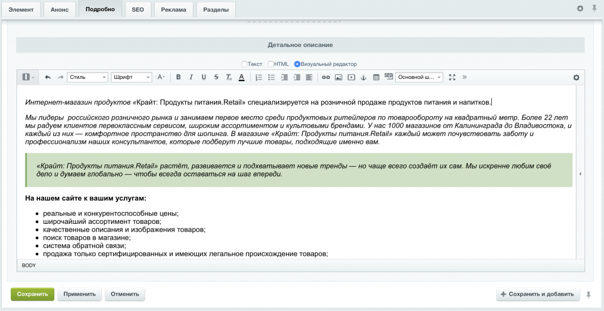Insert a numbered list
The image size is (604, 311).
(259, 77)
